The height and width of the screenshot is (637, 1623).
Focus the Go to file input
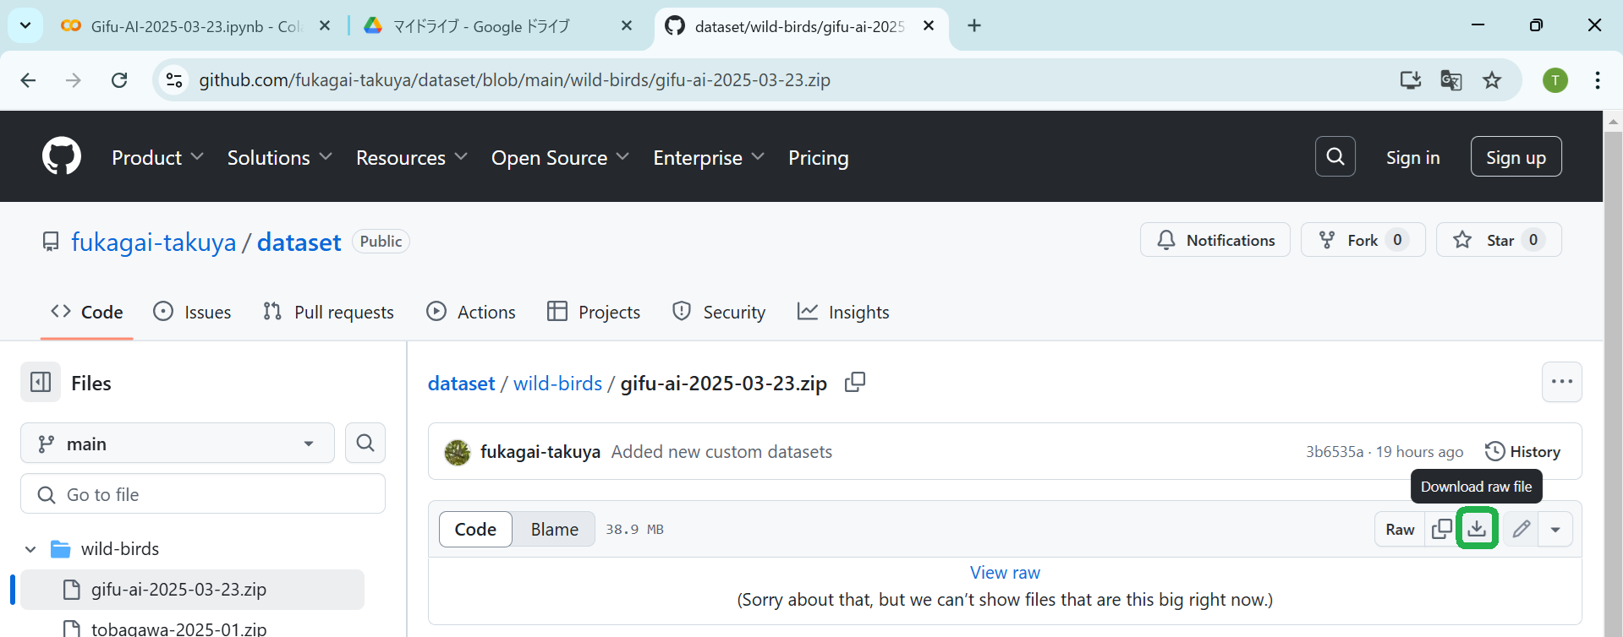coord(203,494)
